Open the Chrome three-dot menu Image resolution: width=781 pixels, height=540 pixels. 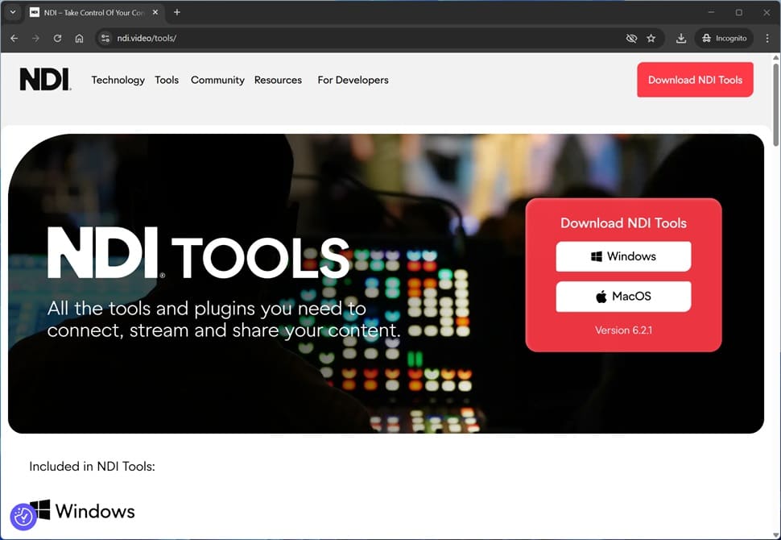(767, 38)
